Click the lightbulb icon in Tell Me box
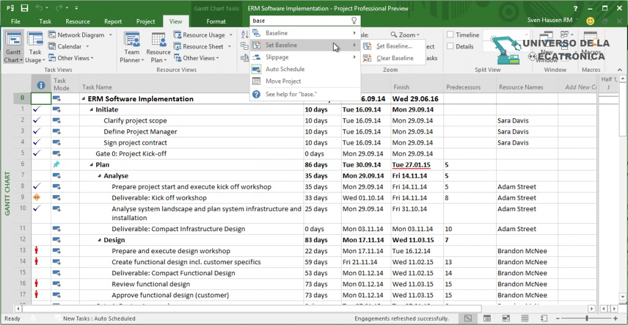Screen dimensions: 628x325 [x=354, y=20]
